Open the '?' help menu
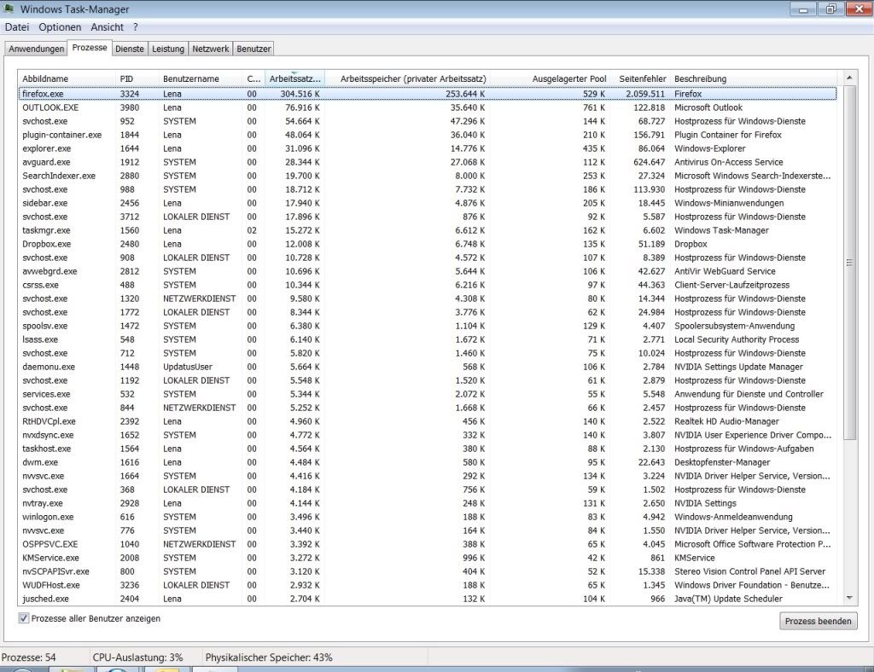874x672 pixels. [x=136, y=27]
